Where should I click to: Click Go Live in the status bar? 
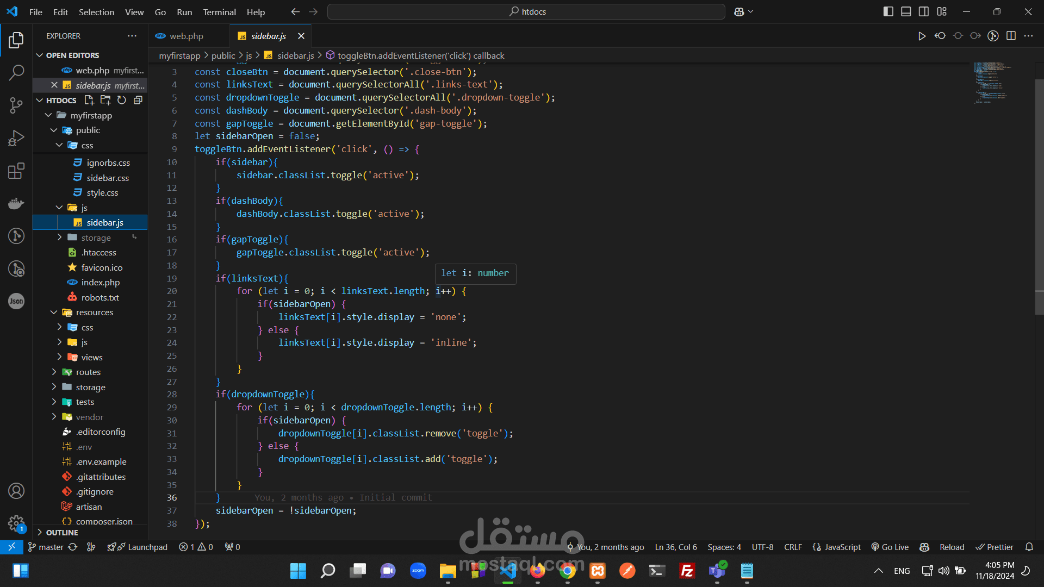click(890, 547)
